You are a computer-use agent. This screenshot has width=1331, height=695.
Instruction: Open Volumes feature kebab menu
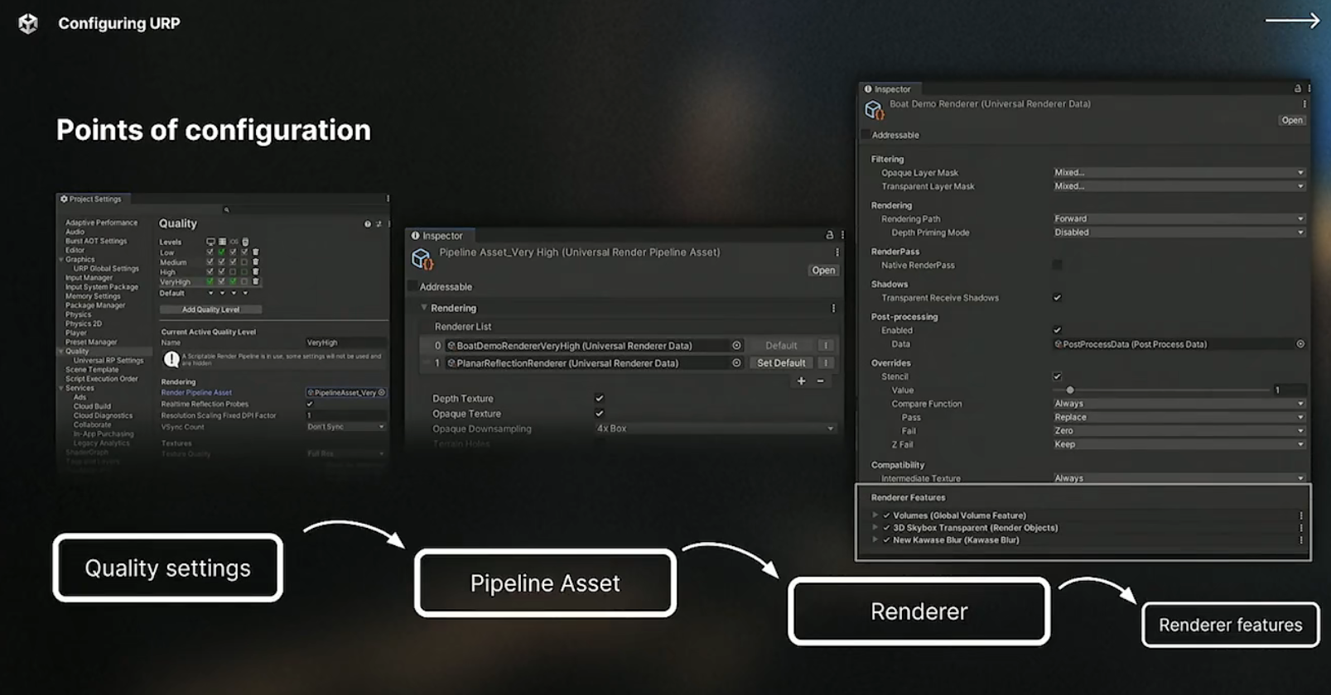1301,515
